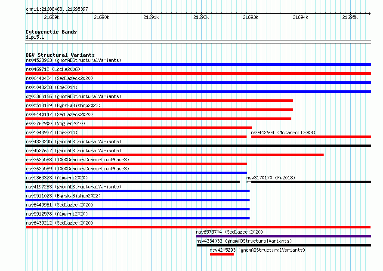Click the blue bar under esv3625589
The height and width of the screenshot is (271, 383).
(136, 173)
